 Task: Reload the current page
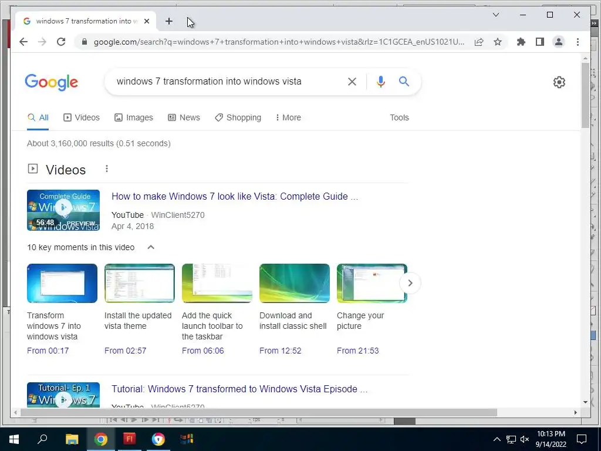tap(61, 42)
